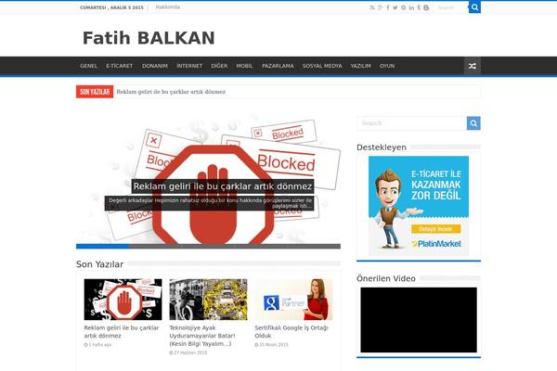Open post title Teknolojiye Ayak Uyduramayanlar Batar
Screen dimensions: 557x371
tap(202, 336)
